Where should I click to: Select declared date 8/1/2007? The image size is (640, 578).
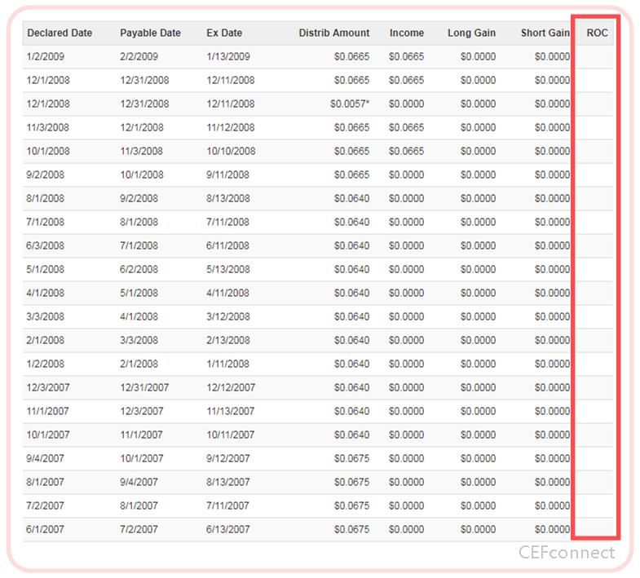pos(46,483)
